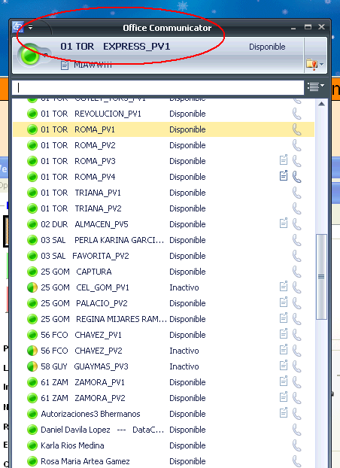Viewport: 340px width, 468px height.
Task: Select contact Rosa Maria Artea Gamez
Action: click(163, 461)
